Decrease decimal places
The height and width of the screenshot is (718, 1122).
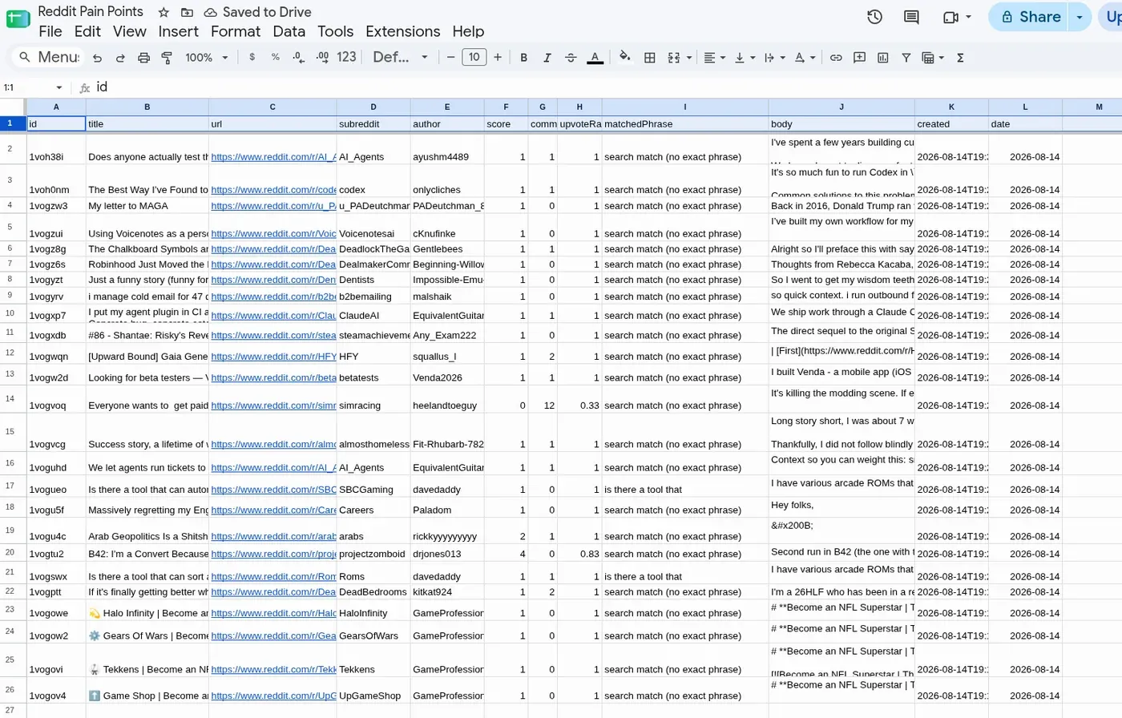(x=298, y=58)
